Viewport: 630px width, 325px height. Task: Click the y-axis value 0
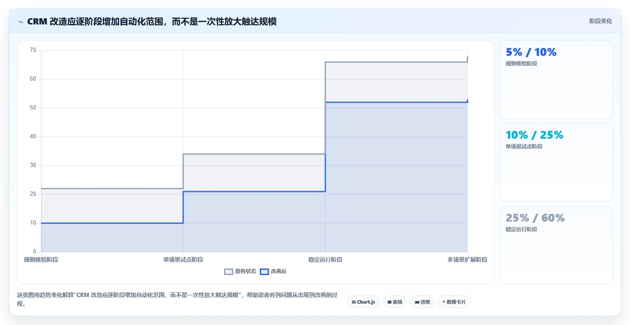34,252
